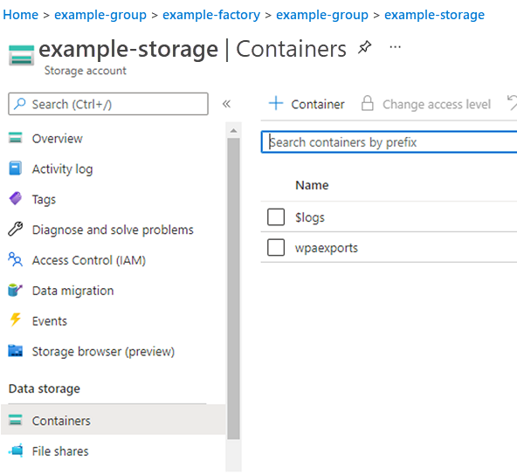Open Storage browser (preview) menu item
The image size is (517, 474).
tap(103, 352)
